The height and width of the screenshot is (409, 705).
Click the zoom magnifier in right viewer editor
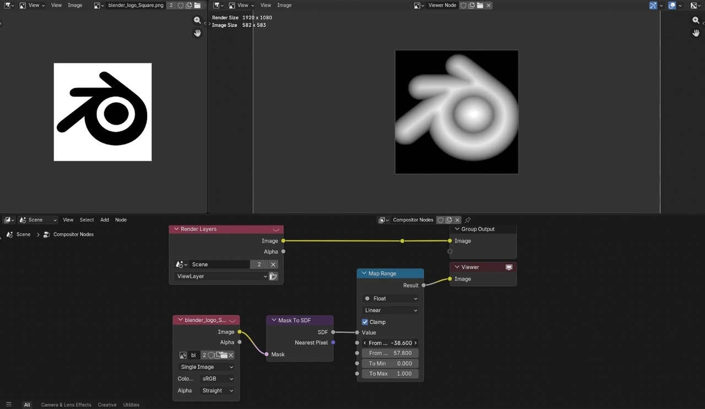(696, 20)
